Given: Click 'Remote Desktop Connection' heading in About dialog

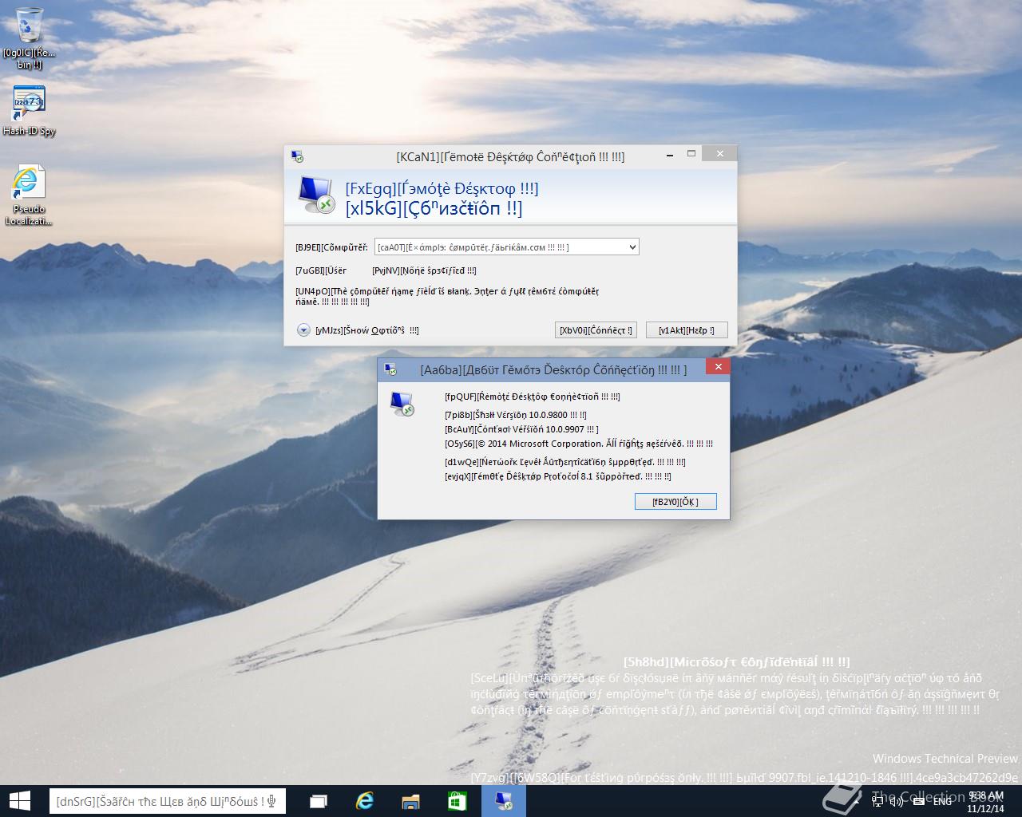Looking at the screenshot, I should tap(532, 397).
